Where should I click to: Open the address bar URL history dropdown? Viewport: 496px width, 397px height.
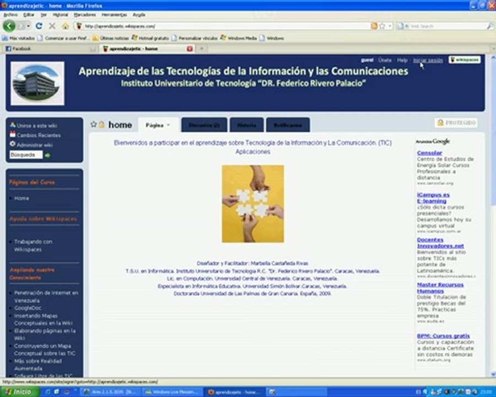(390, 26)
